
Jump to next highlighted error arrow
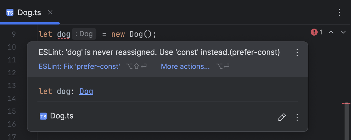click(343, 32)
